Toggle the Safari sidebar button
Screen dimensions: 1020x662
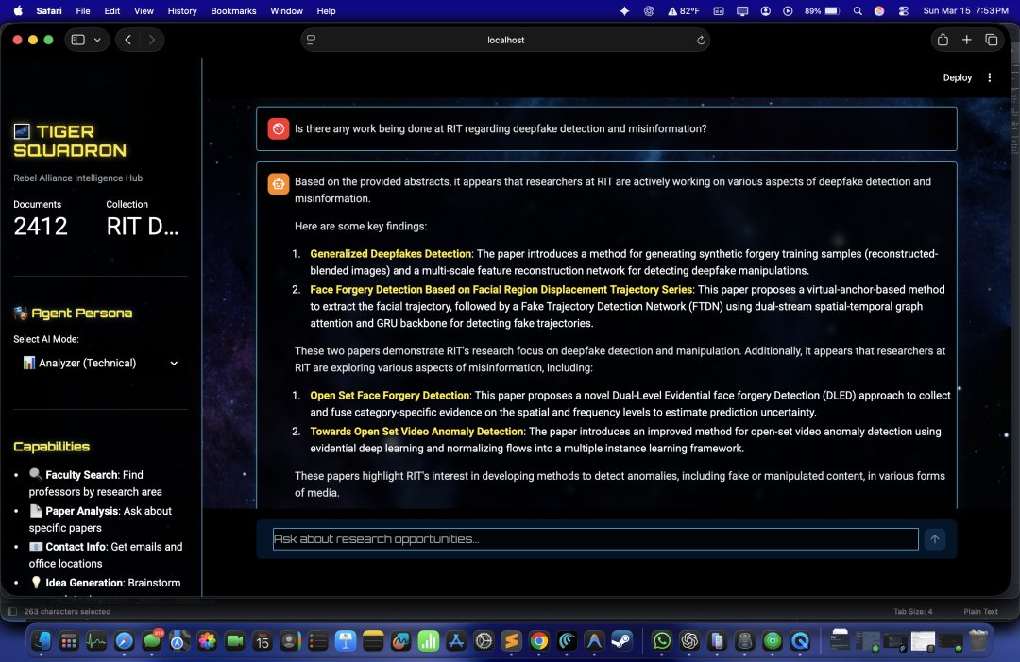(78, 40)
